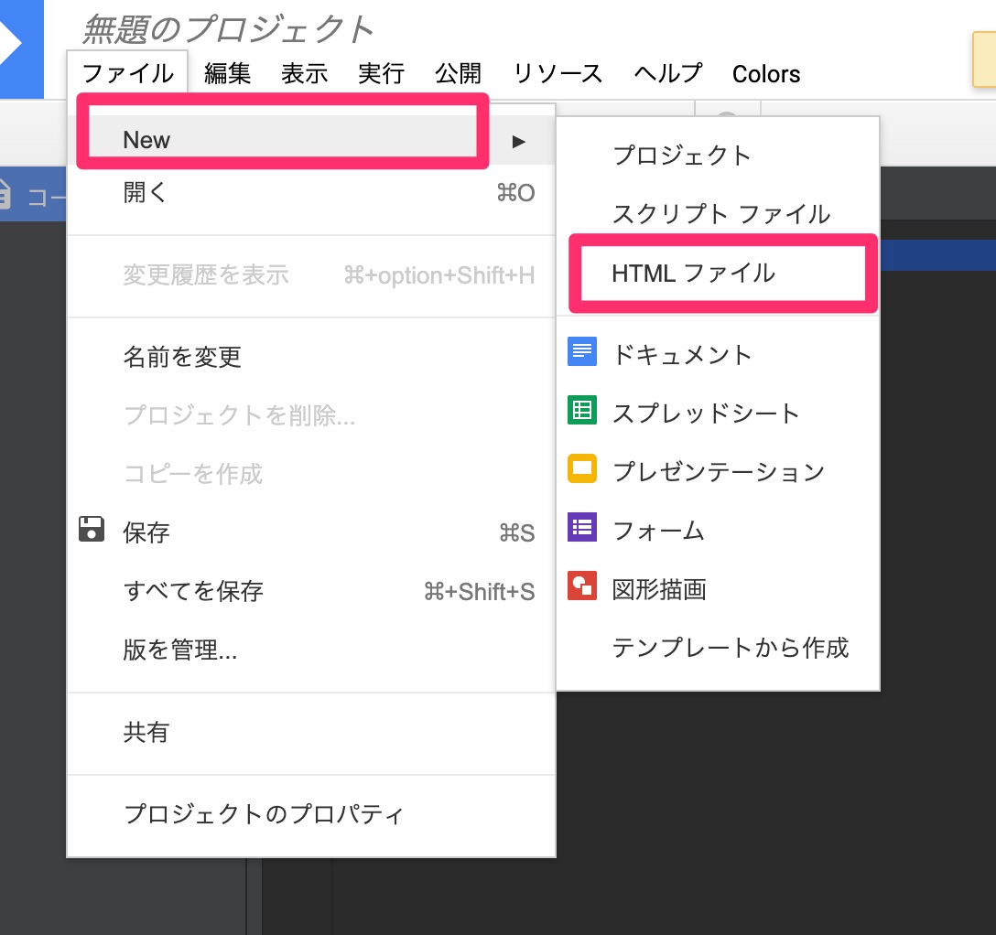Click the blue Docs icon beside ドキュメント
This screenshot has height=935, width=996.
(582, 352)
